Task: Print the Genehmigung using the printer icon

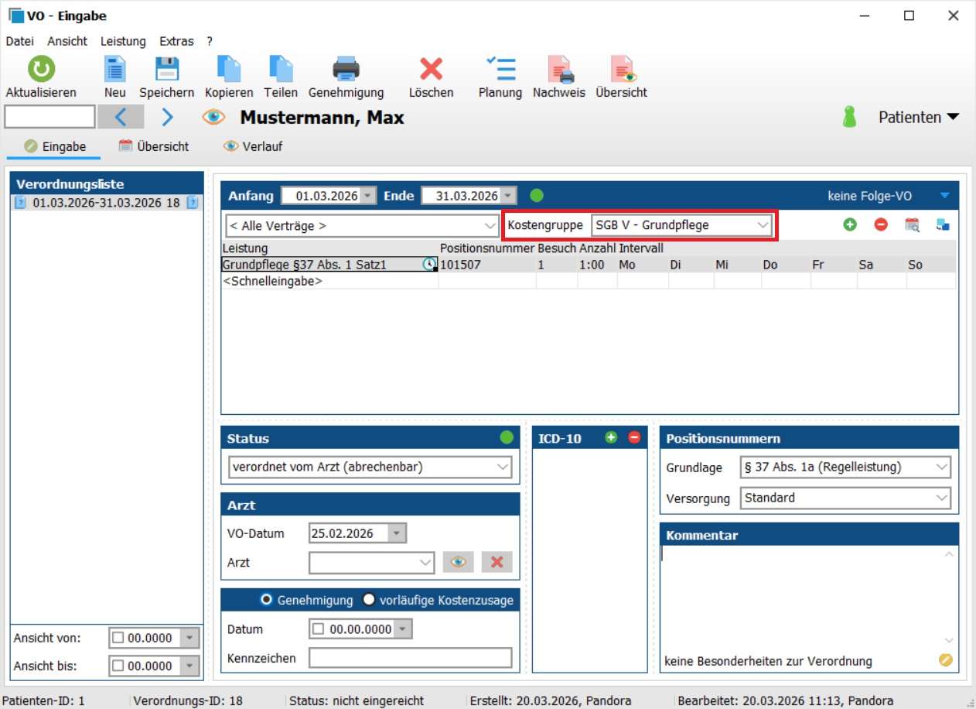Action: (346, 70)
